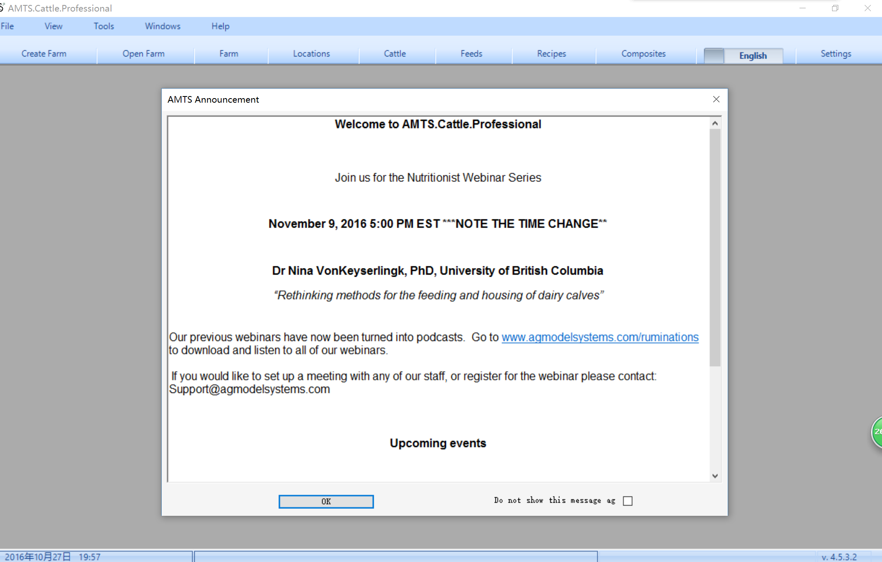Click the Locations toolbar icon
The height and width of the screenshot is (562, 882).
(x=312, y=53)
